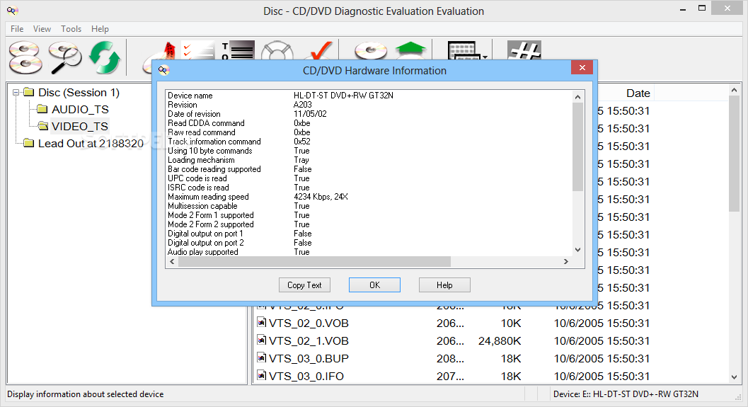Click the life preserver recovery icon
This screenshot has height=407, width=748.
click(277, 50)
